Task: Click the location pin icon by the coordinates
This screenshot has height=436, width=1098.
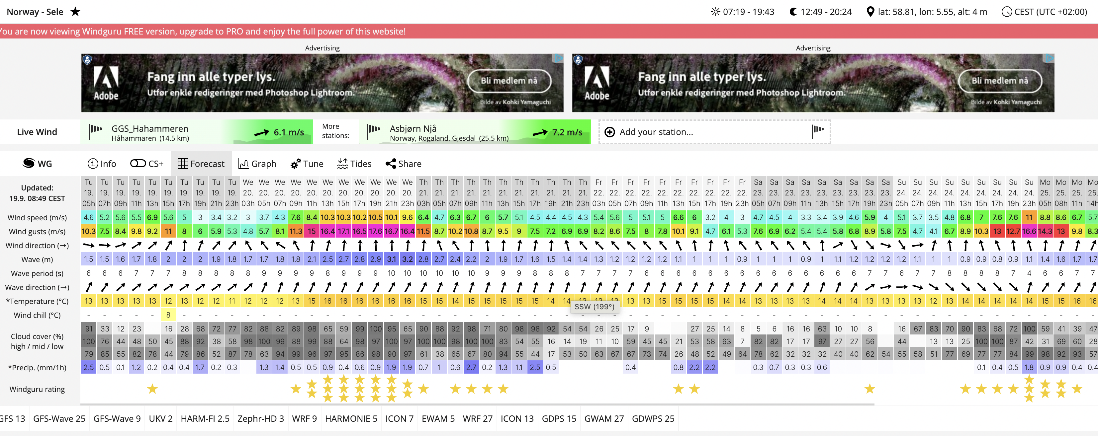Action: [870, 12]
